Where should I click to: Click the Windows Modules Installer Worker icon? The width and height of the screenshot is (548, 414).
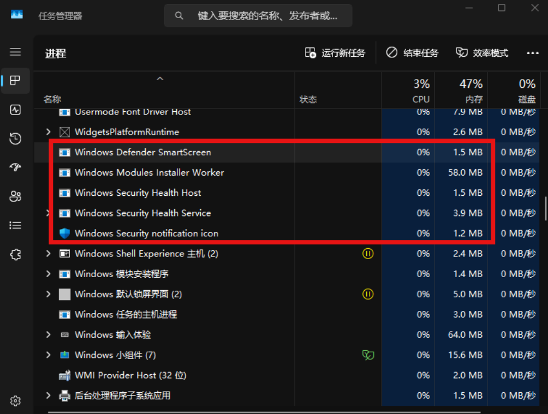click(x=64, y=172)
